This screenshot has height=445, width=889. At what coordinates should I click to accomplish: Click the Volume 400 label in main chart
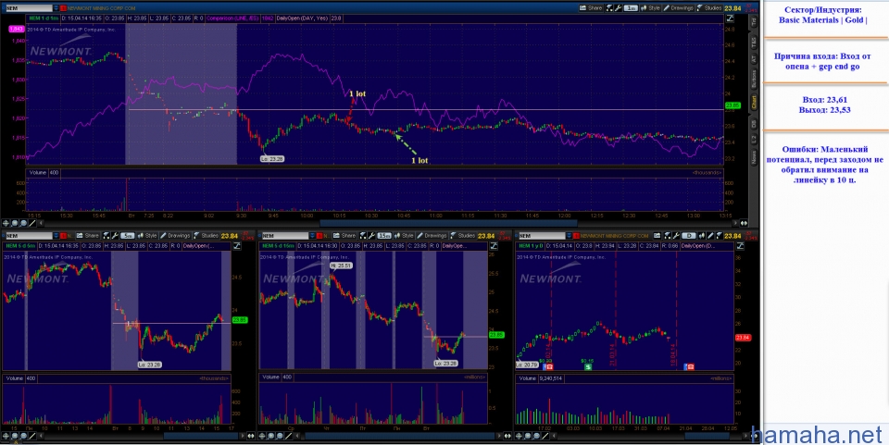click(x=44, y=172)
